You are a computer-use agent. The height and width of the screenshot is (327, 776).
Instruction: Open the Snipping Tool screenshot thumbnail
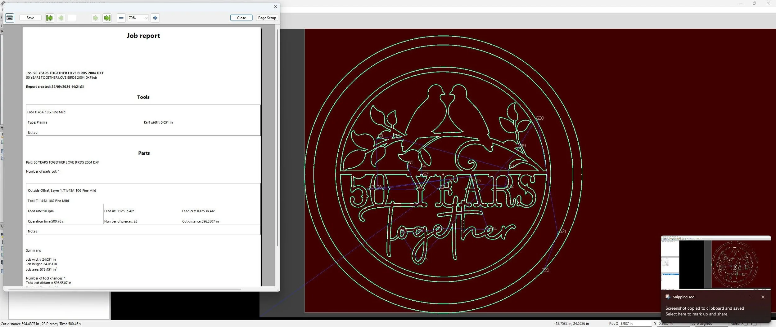pyautogui.click(x=716, y=263)
